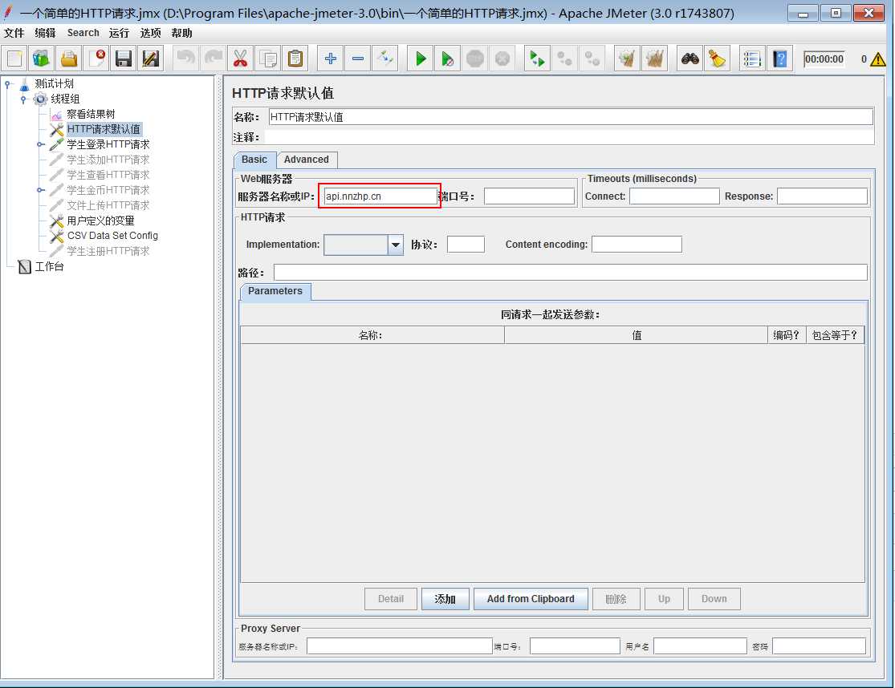This screenshot has width=895, height=688.
Task: Save the test plan with floppy icon
Action: (124, 59)
